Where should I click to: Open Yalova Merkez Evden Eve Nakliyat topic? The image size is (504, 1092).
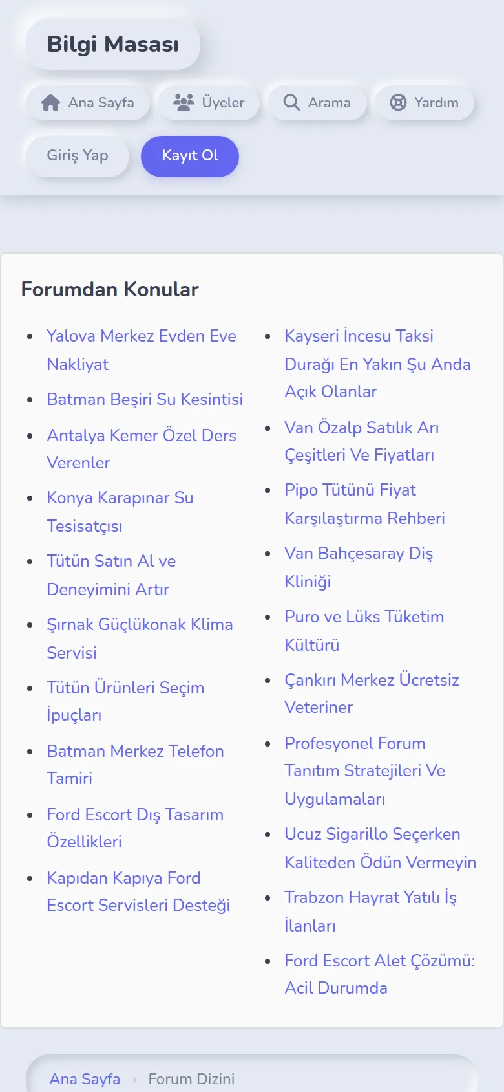point(142,350)
